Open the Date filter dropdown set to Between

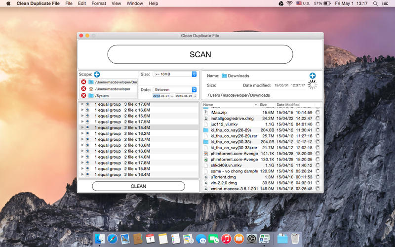[x=174, y=89]
